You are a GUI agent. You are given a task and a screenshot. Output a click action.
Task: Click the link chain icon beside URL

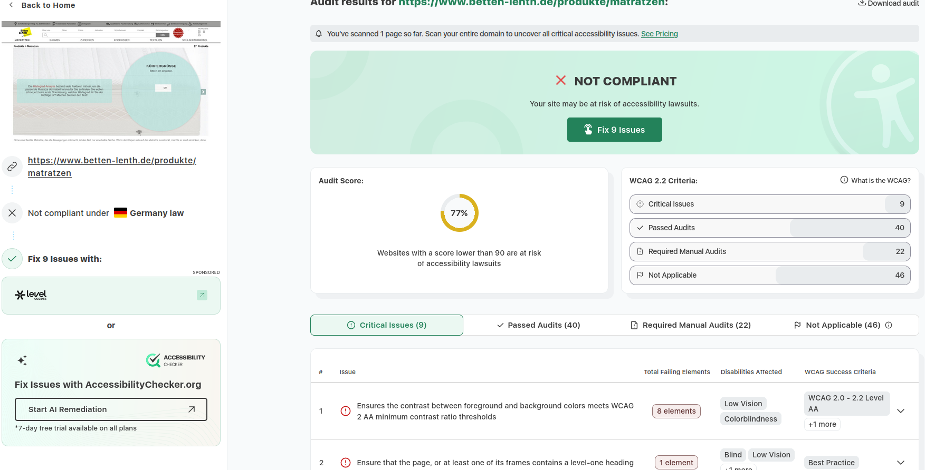12,167
